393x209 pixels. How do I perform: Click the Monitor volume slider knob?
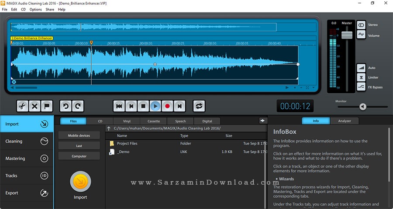[363, 107]
